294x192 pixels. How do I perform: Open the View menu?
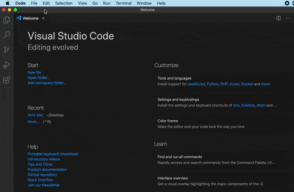coord(82,3)
